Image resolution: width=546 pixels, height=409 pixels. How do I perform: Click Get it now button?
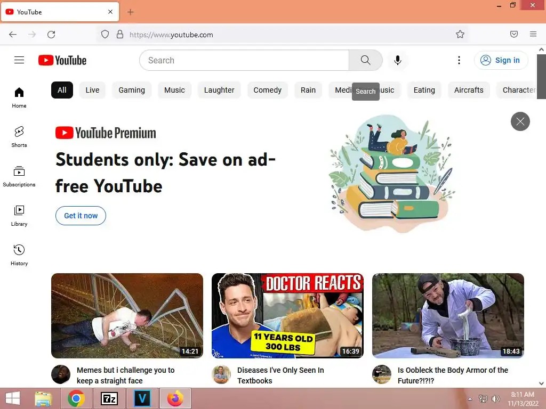81,216
